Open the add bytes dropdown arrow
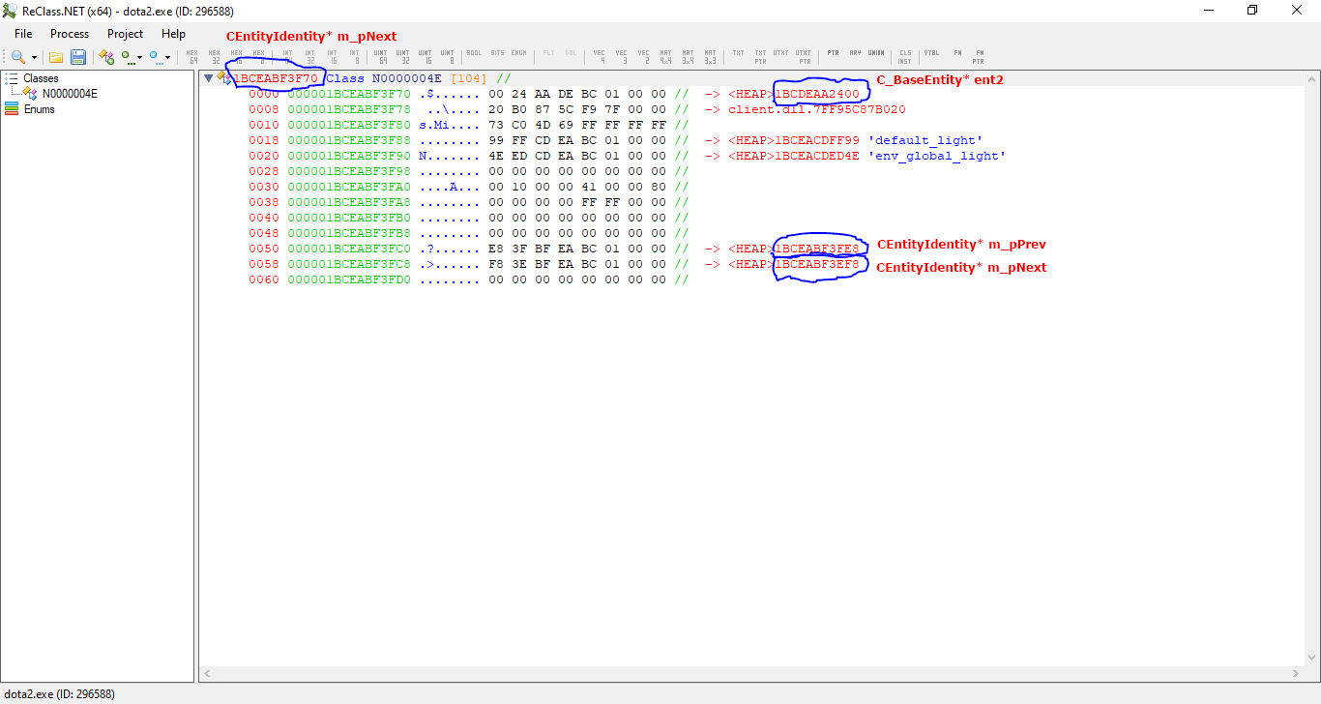1321x704 pixels. 140,57
